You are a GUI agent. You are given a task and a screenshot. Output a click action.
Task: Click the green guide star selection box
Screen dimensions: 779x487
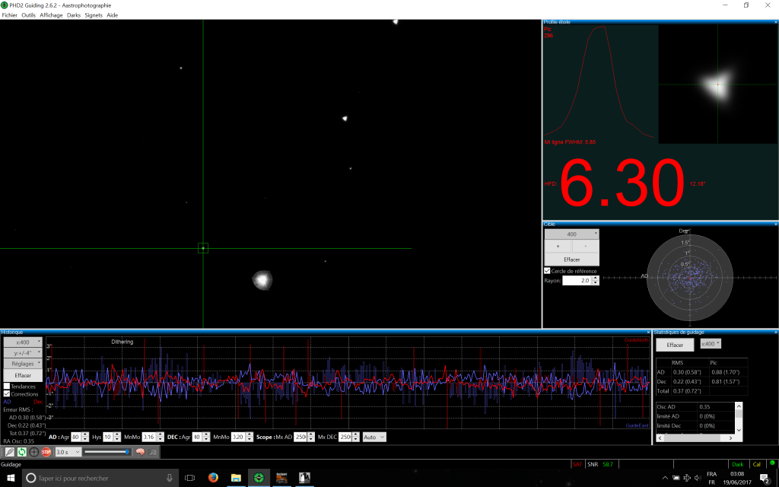click(x=202, y=248)
